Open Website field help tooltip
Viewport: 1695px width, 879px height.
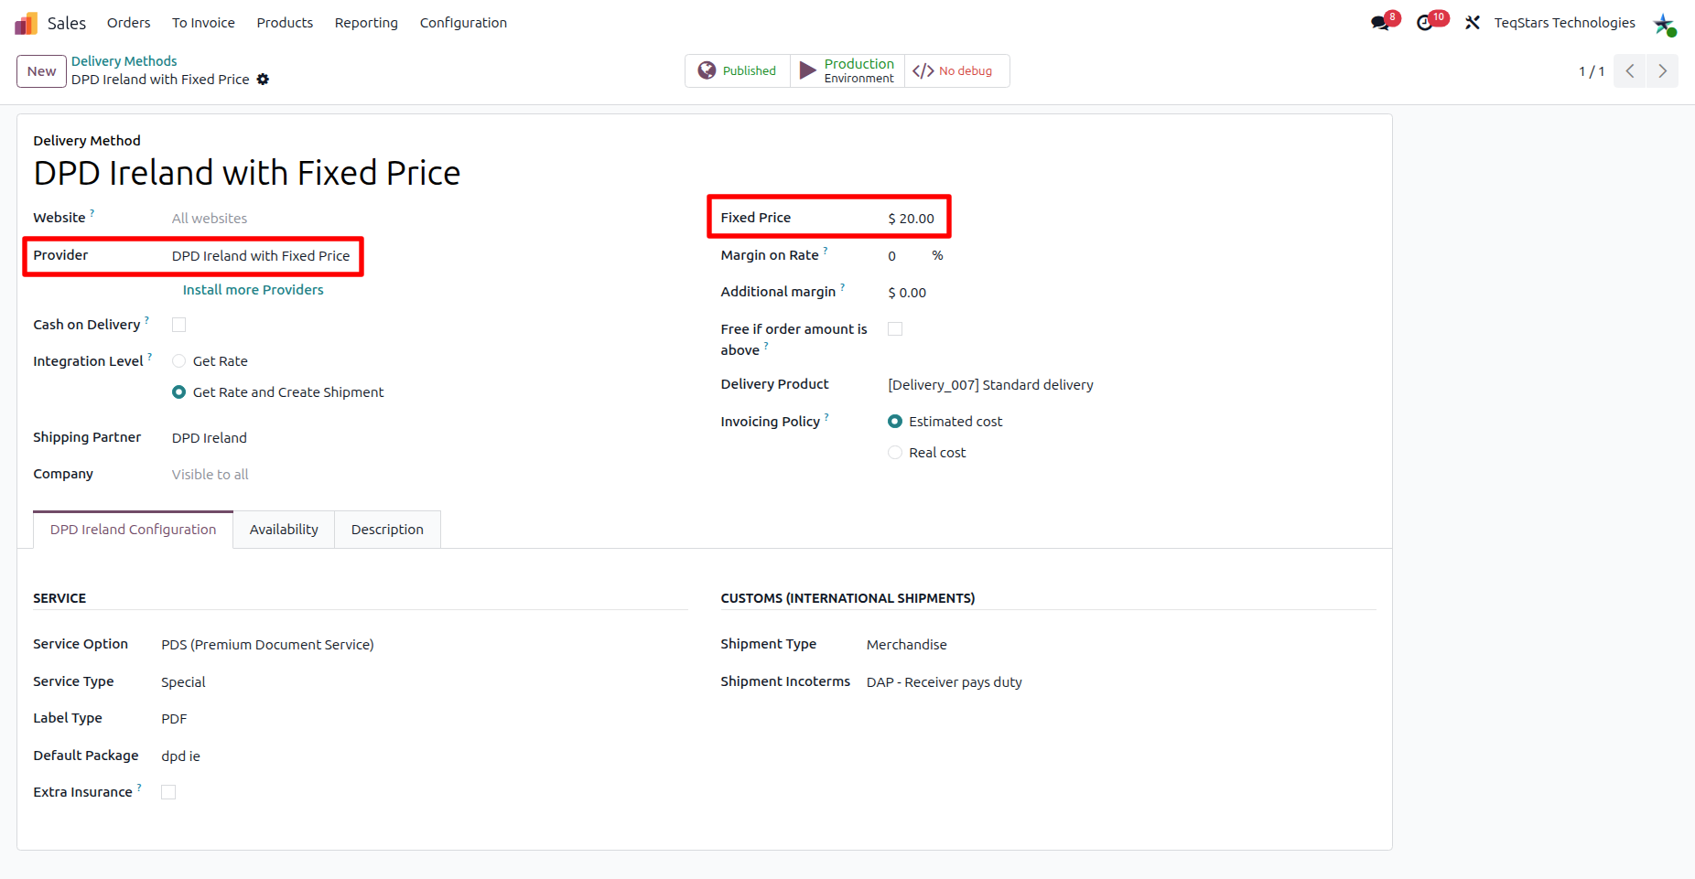tap(92, 212)
